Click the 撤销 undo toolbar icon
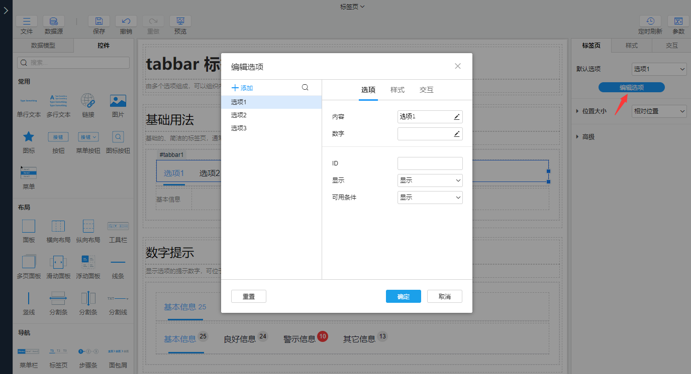691x374 pixels. (x=126, y=21)
